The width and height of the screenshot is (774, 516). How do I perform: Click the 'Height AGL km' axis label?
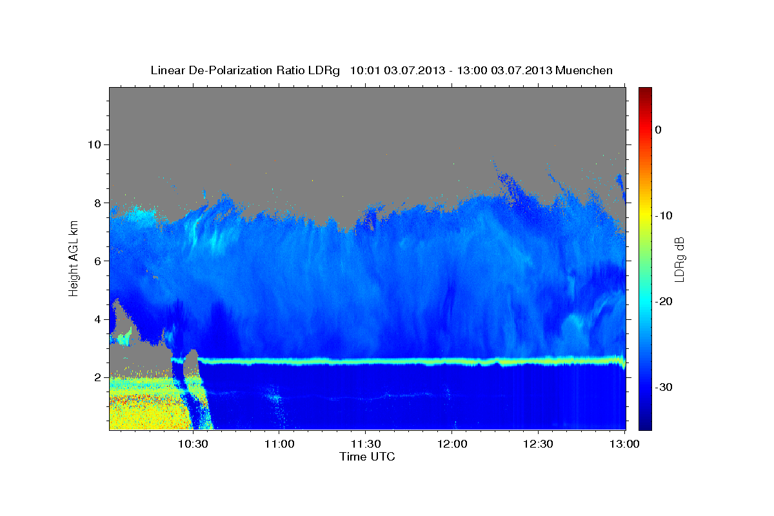[x=74, y=259]
